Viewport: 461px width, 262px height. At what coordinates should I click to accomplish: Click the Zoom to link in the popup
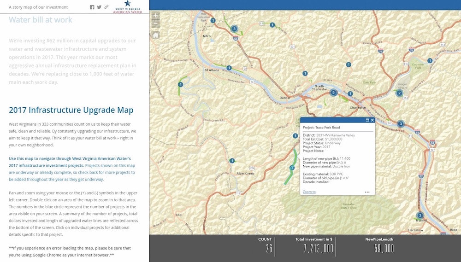[309, 192]
